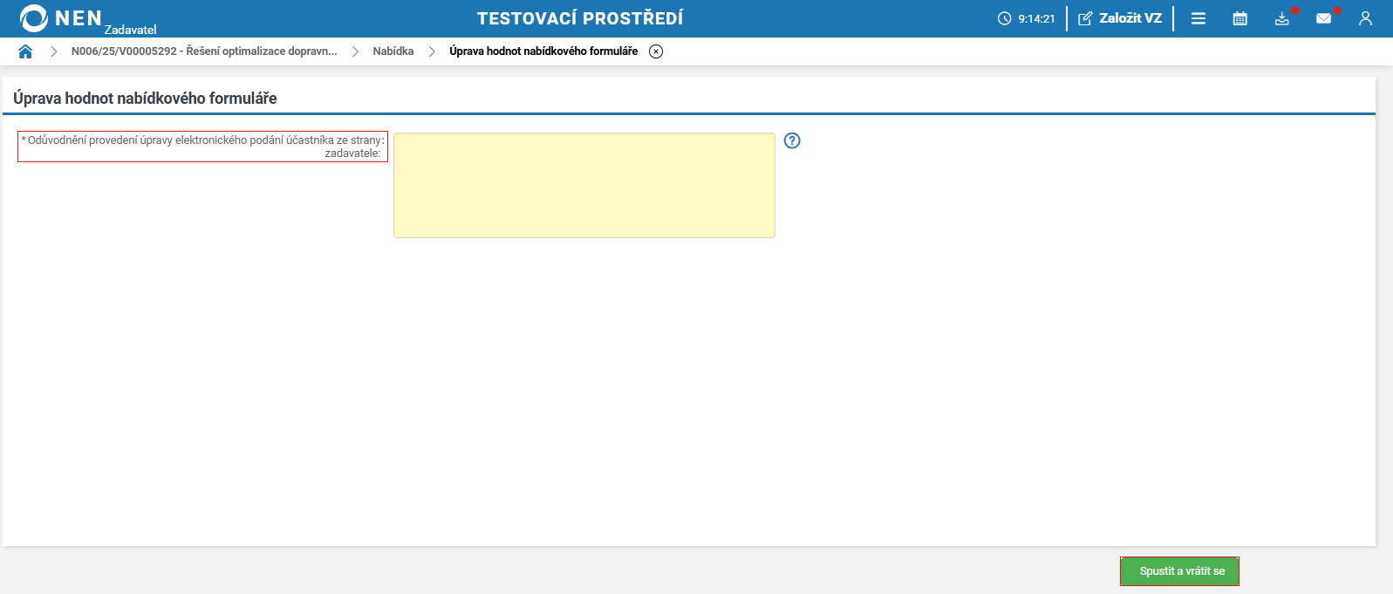Image resolution: width=1393 pixels, height=594 pixels.
Task: Click the Založit VZ button
Action: click(x=1120, y=18)
